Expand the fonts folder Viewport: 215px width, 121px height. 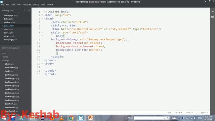point(5,57)
